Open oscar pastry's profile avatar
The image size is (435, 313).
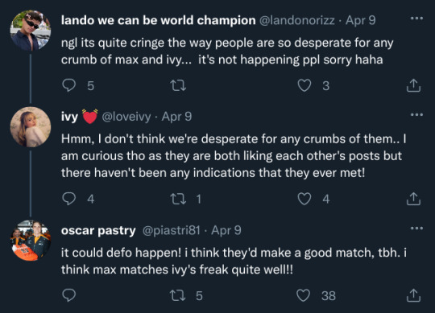31,241
